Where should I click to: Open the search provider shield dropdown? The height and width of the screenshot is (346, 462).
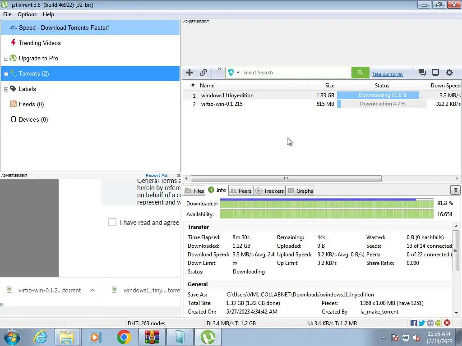point(234,73)
